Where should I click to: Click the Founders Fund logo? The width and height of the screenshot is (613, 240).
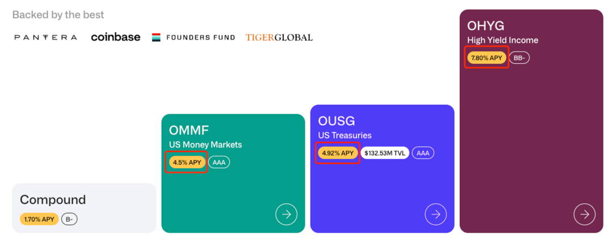click(x=194, y=37)
